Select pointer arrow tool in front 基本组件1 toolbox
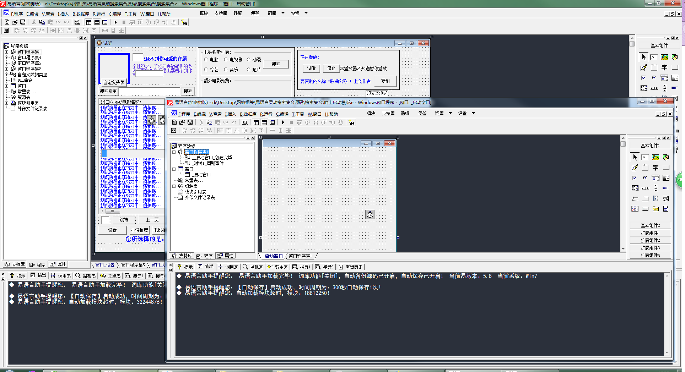The image size is (685, 372). (x=635, y=157)
